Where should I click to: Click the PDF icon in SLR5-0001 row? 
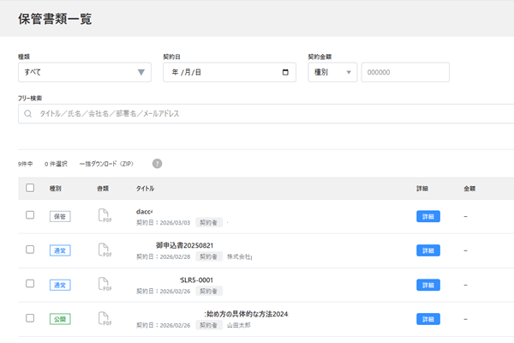coord(105,284)
